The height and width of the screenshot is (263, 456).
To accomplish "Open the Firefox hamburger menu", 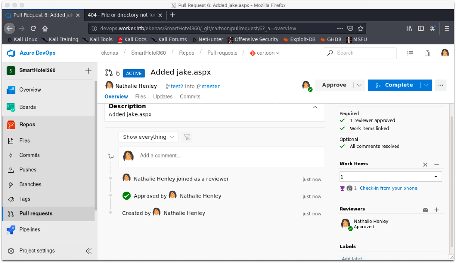I will coord(447,29).
